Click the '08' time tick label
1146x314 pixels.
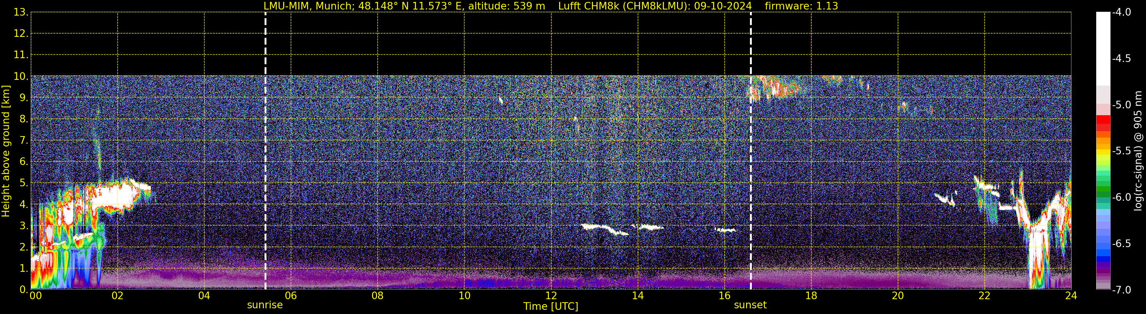click(378, 296)
